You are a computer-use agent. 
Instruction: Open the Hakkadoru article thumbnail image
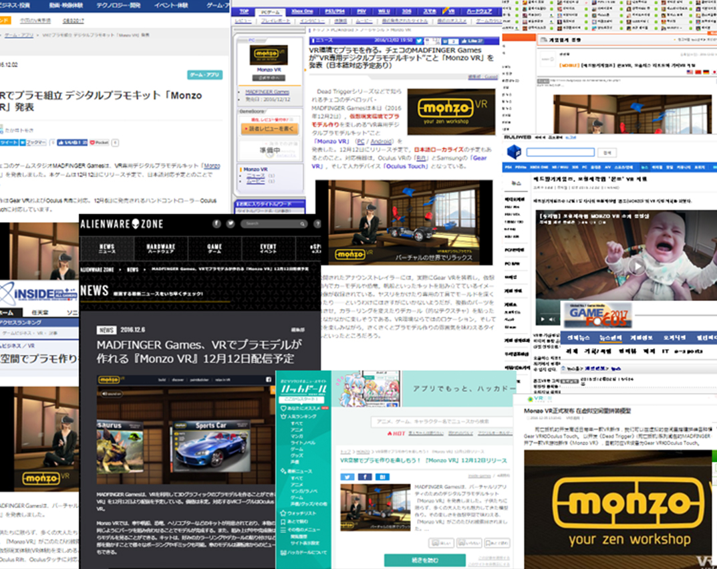point(376,507)
